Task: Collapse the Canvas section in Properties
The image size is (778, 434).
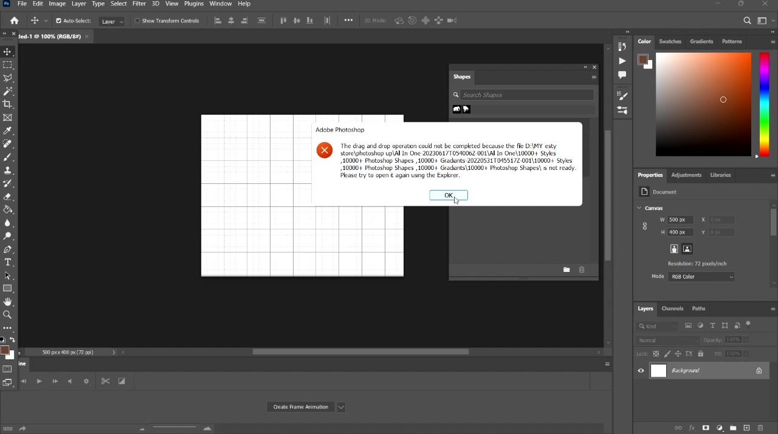Action: [x=639, y=208]
